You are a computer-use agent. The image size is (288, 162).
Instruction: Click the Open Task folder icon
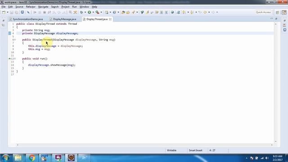point(128,12)
